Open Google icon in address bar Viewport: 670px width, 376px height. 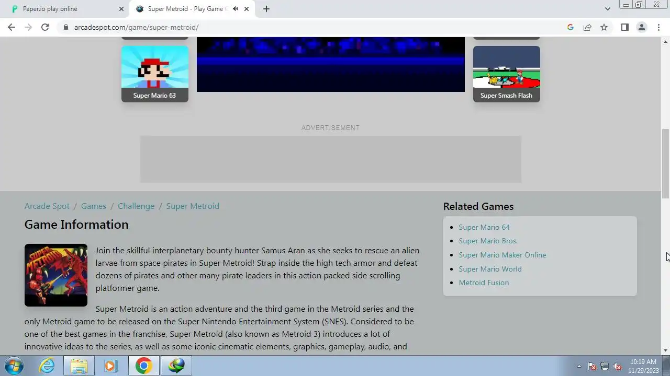tap(571, 27)
